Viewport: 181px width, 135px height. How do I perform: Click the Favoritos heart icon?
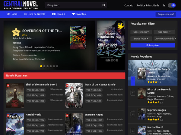73,14
